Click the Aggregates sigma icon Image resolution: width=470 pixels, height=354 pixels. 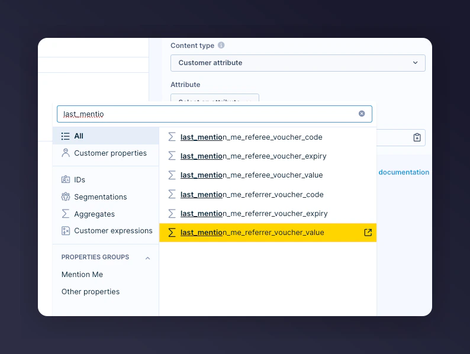(65, 214)
